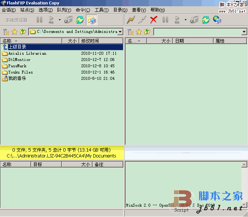248x217 pixels.
Task: Expand the remote path dropdown
Action: pyautogui.click(x=244, y=32)
